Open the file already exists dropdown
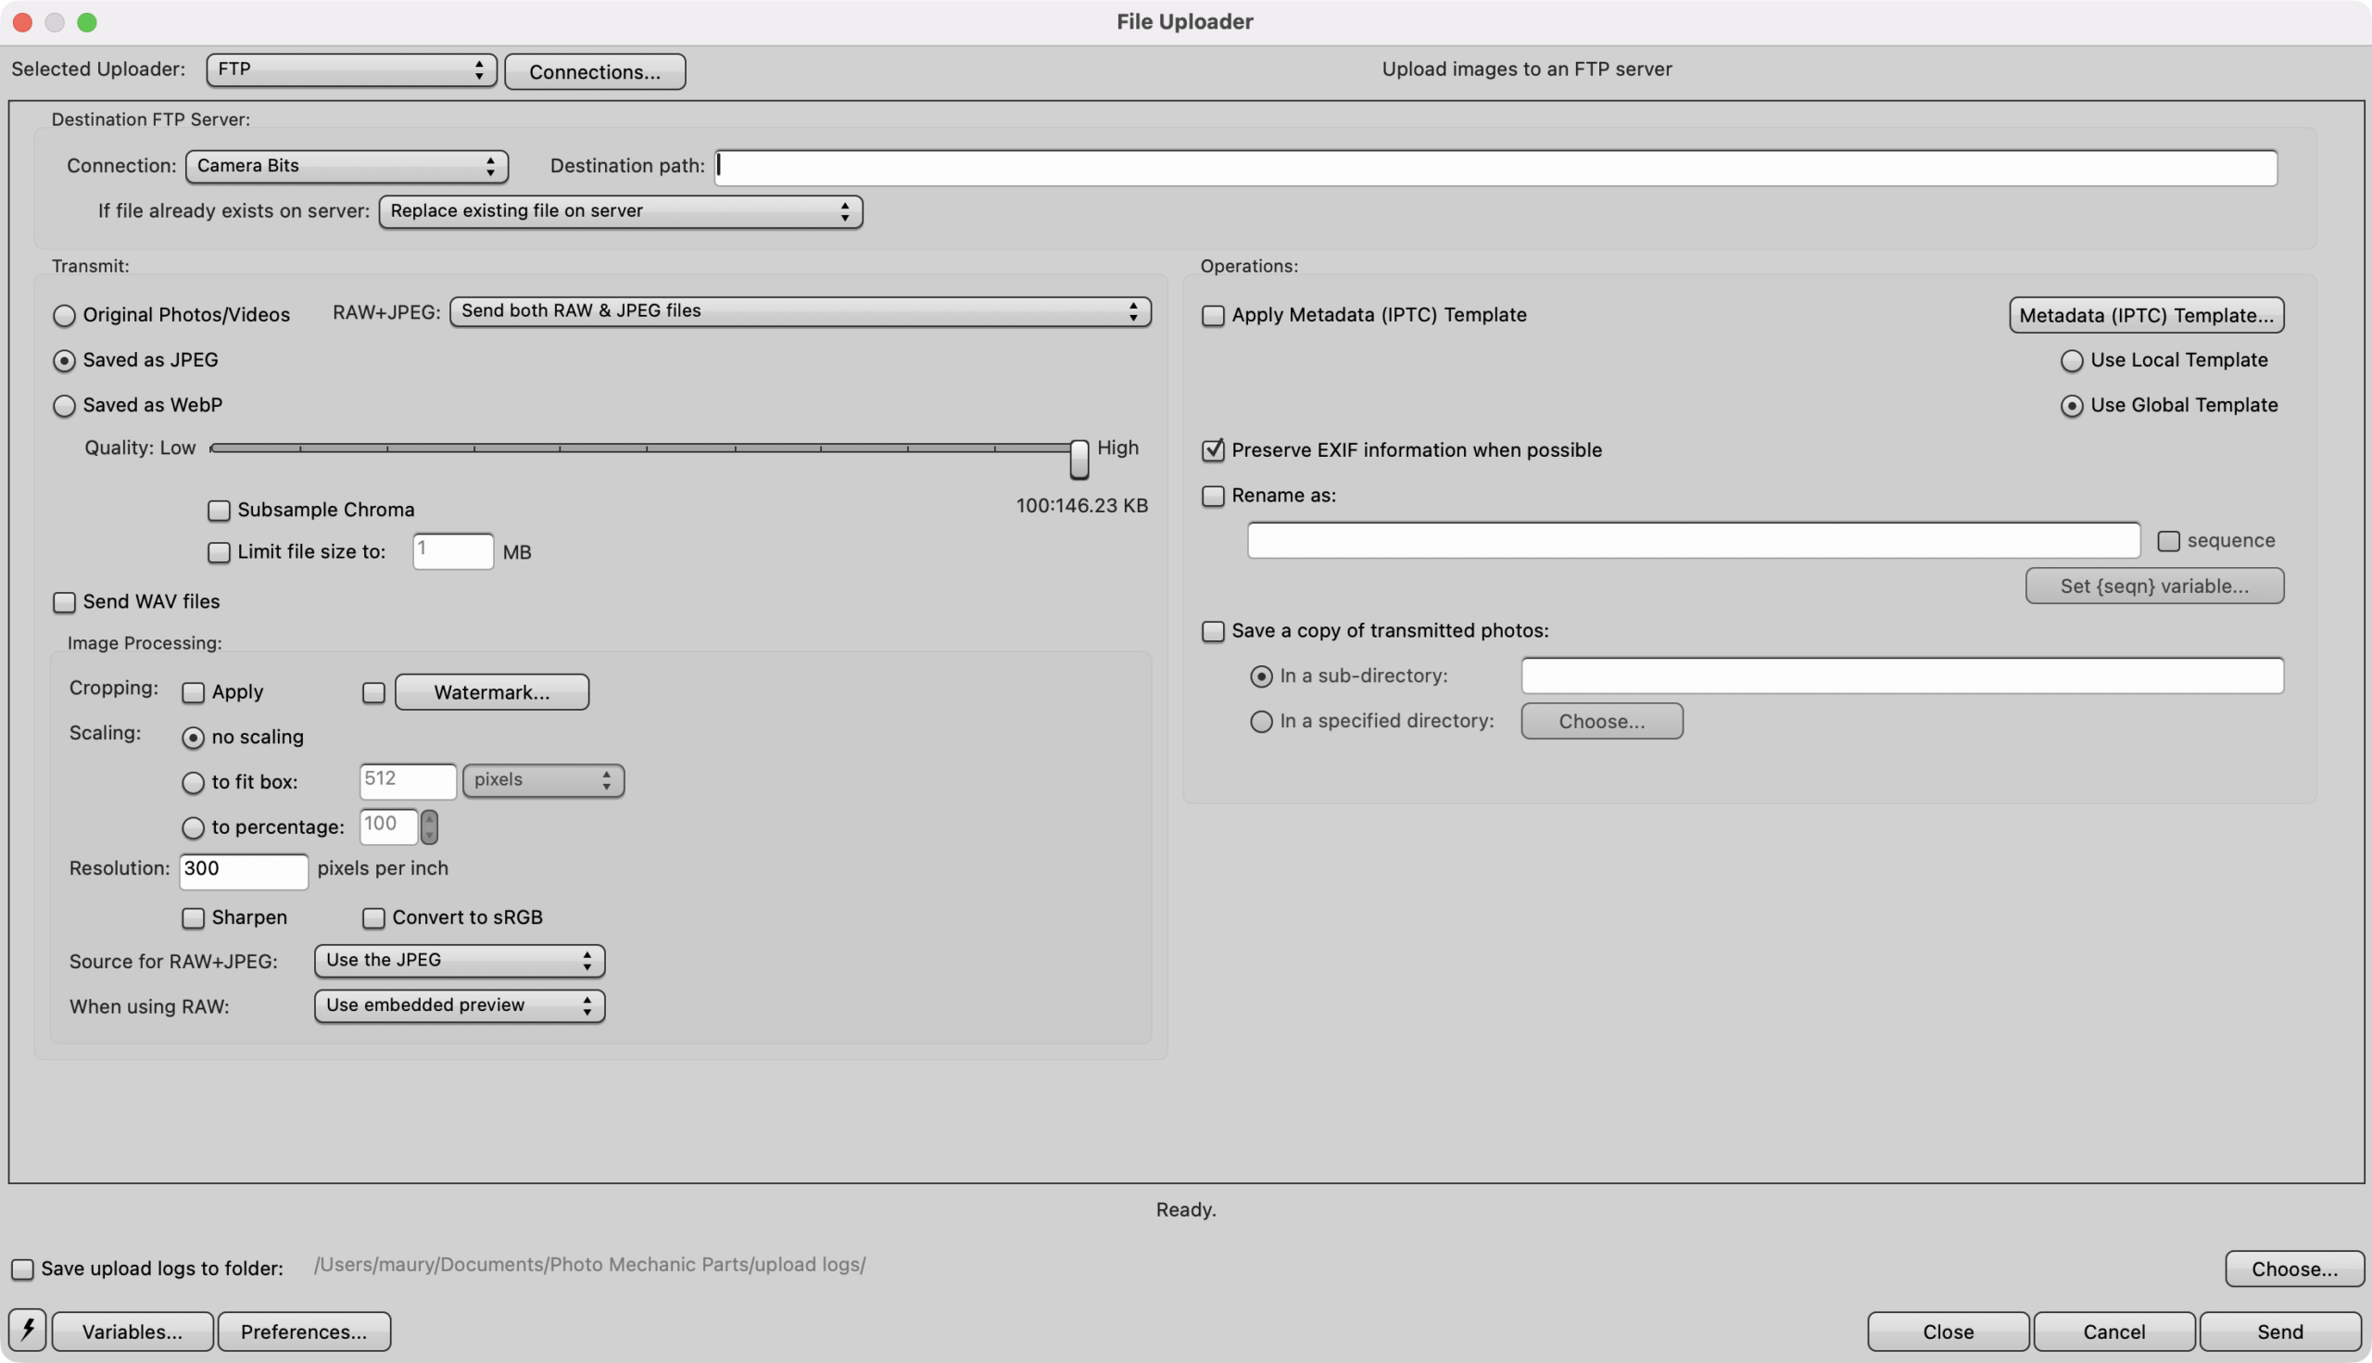The width and height of the screenshot is (2372, 1363). click(x=620, y=211)
